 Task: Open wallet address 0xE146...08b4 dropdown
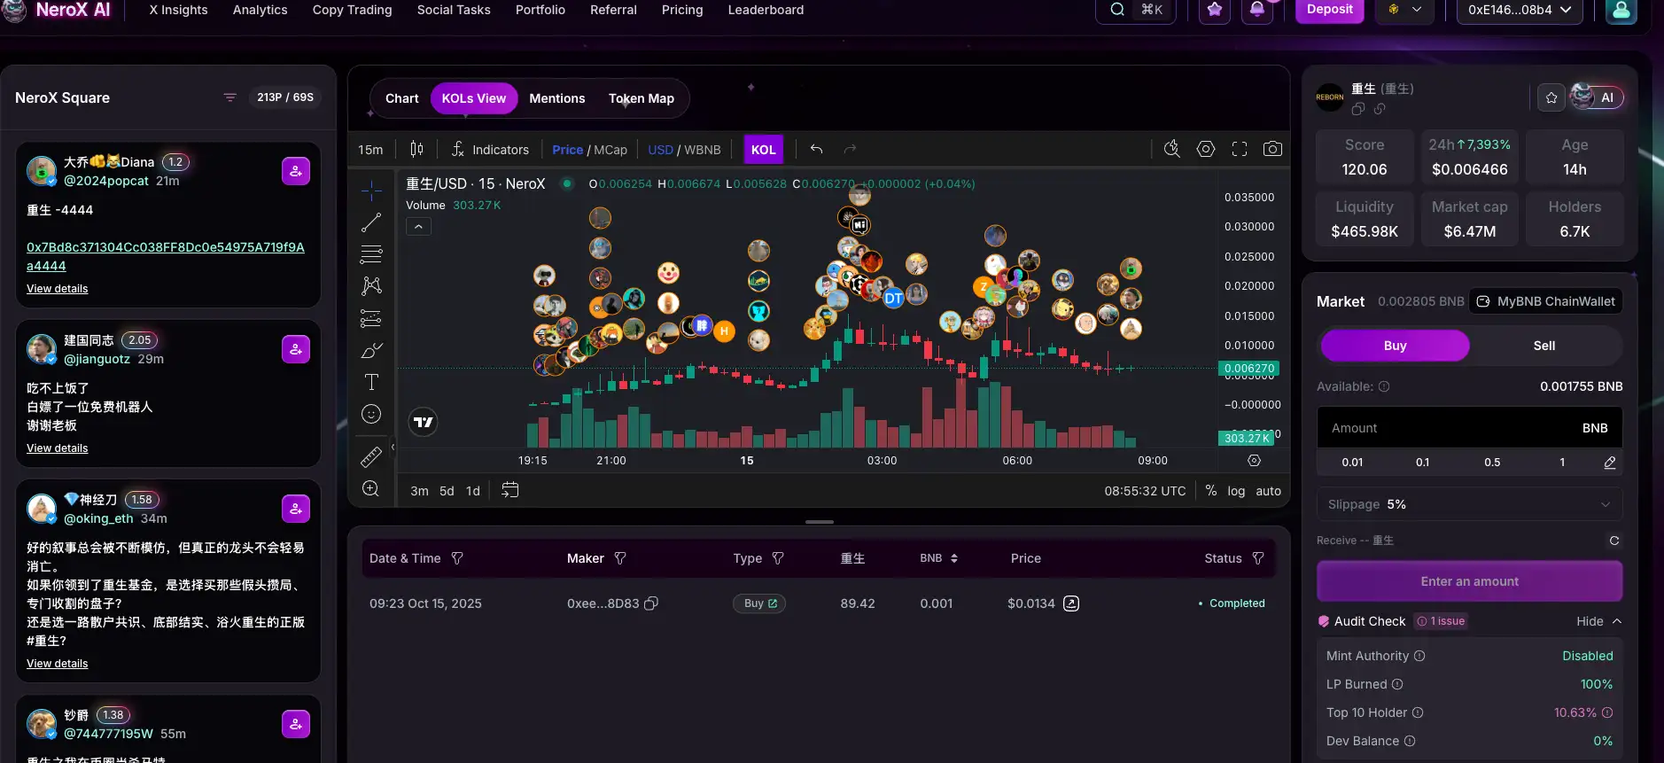[x=1519, y=10]
